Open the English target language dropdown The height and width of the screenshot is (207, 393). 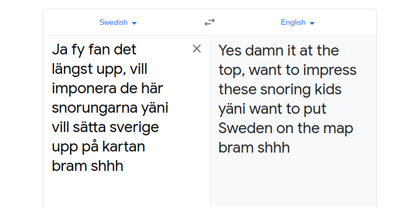point(298,22)
